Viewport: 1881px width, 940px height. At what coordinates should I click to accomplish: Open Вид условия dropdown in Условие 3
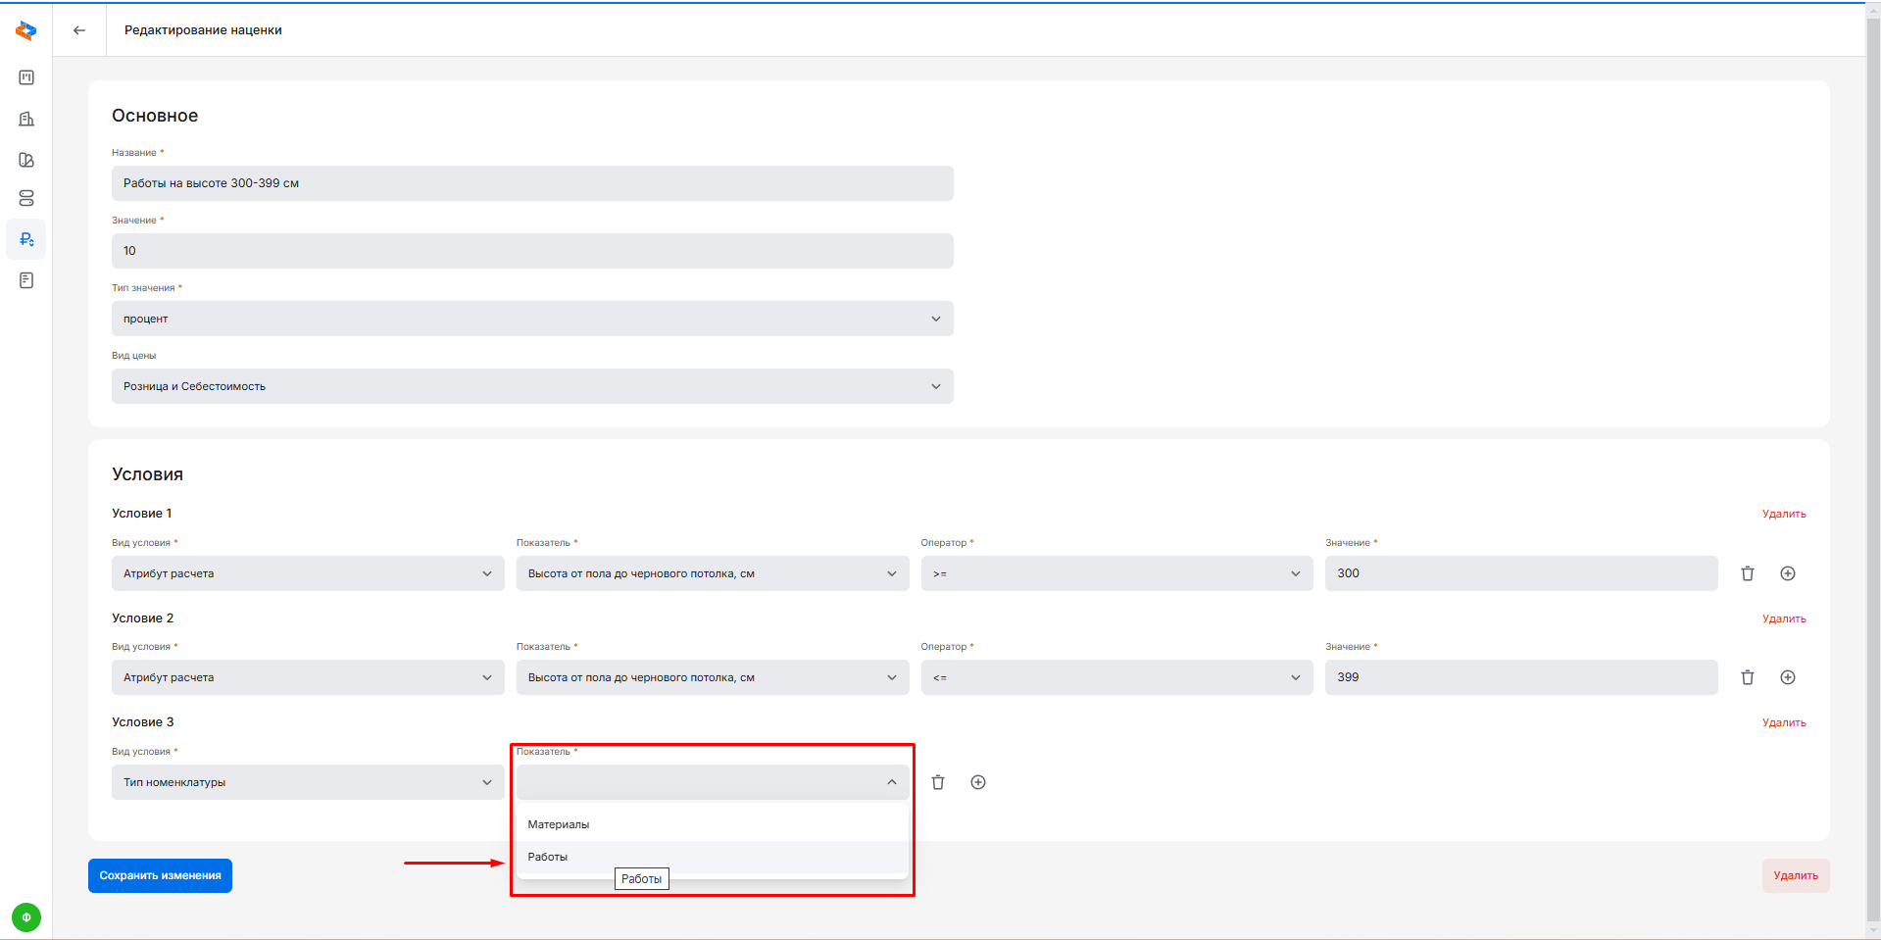click(x=308, y=782)
